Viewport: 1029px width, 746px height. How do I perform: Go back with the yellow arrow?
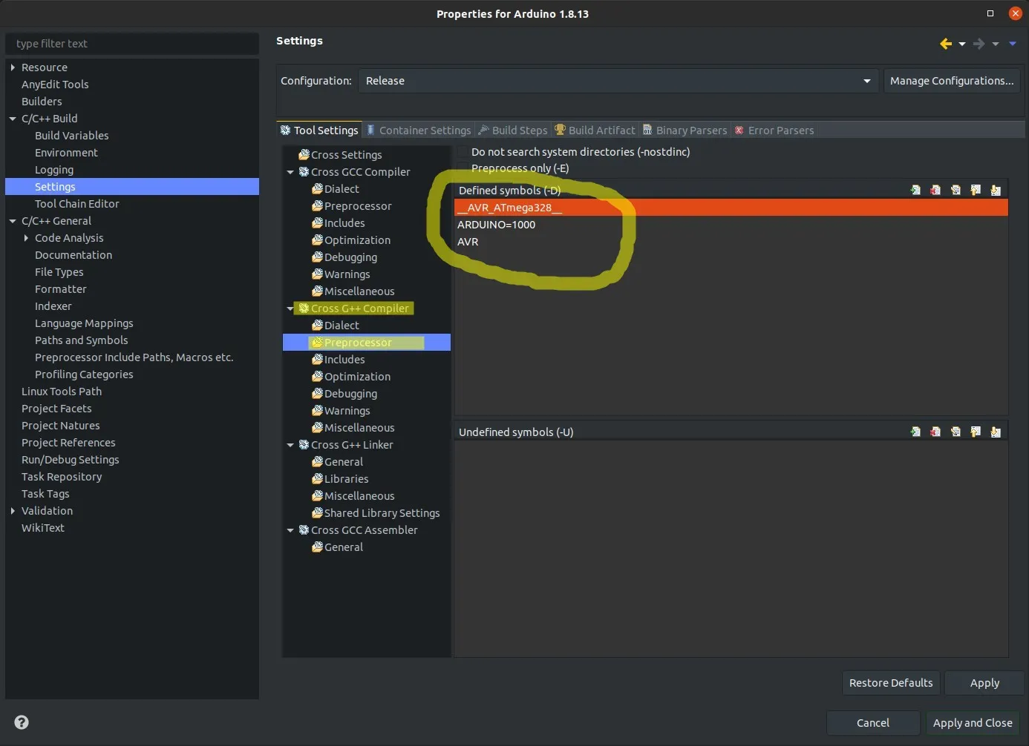[946, 44]
